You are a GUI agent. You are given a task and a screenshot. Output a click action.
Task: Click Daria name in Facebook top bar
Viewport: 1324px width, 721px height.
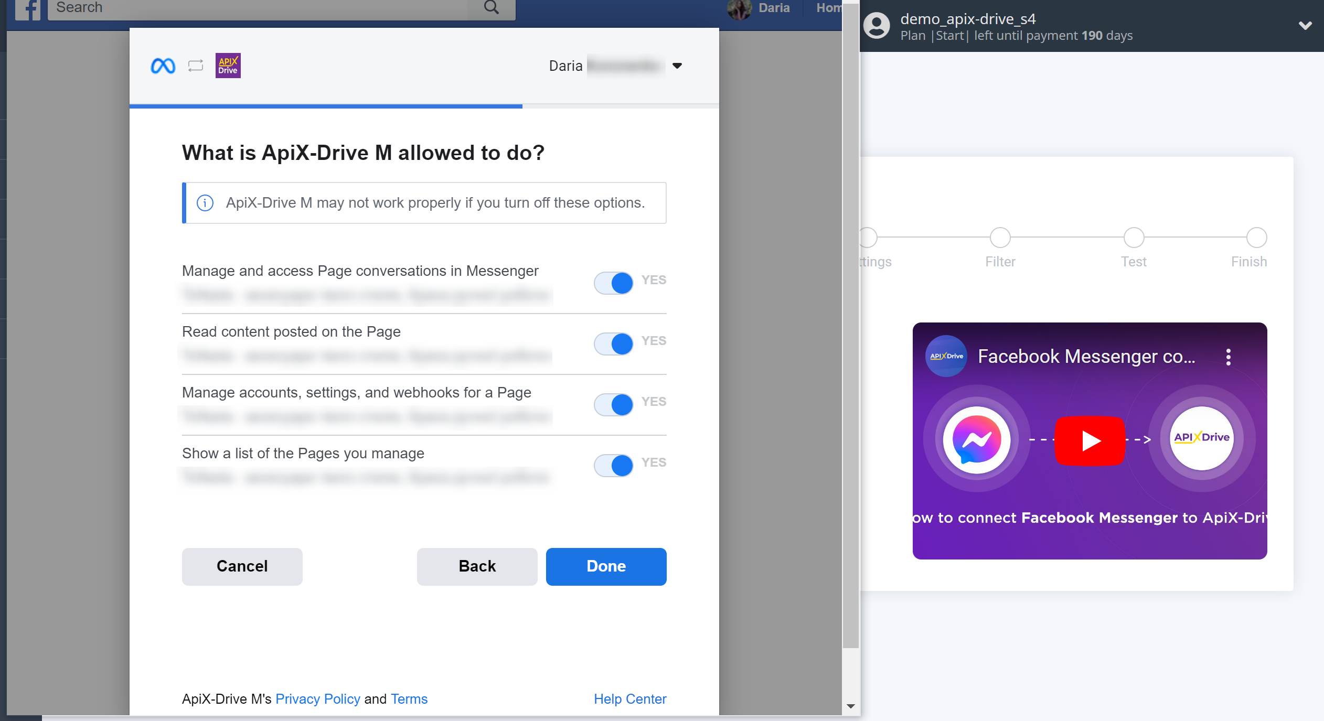click(774, 8)
